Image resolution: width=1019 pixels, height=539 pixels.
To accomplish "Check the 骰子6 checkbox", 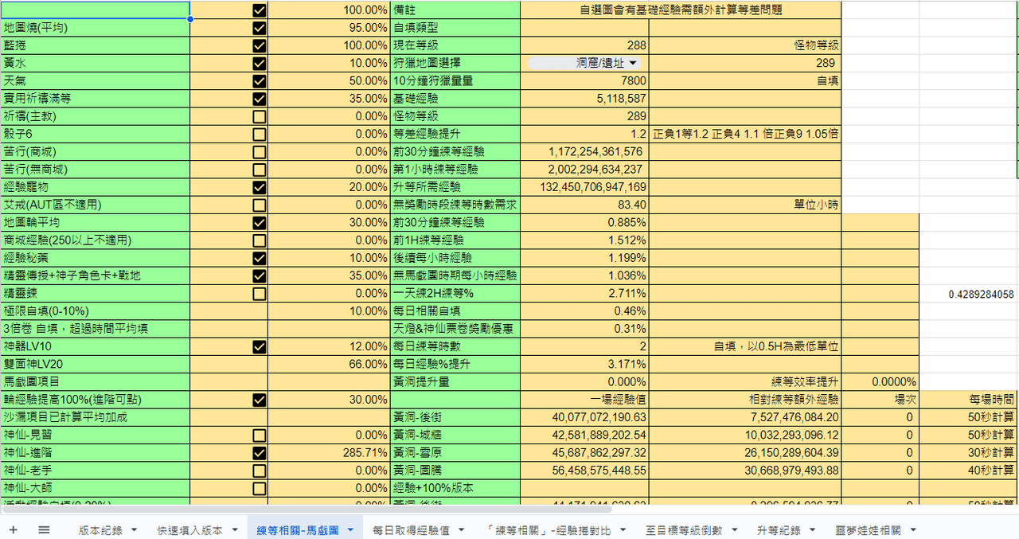I will (x=259, y=134).
